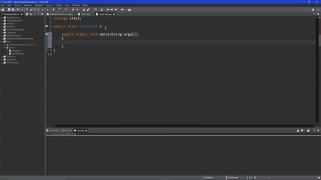The image size is (321, 180).
Task: Maximize the editor area
Action: 318,14
